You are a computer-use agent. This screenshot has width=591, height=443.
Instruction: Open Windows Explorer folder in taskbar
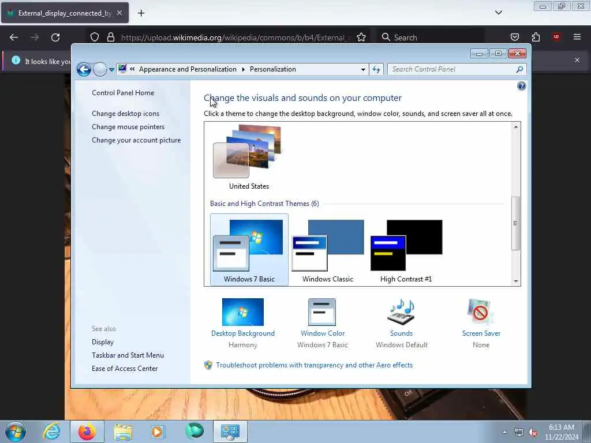click(123, 431)
